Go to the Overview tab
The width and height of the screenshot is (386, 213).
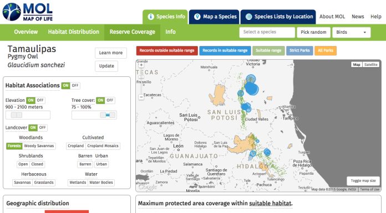26,32
